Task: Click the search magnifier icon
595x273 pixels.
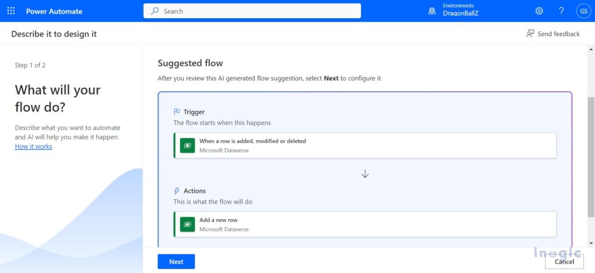Action: (155, 11)
